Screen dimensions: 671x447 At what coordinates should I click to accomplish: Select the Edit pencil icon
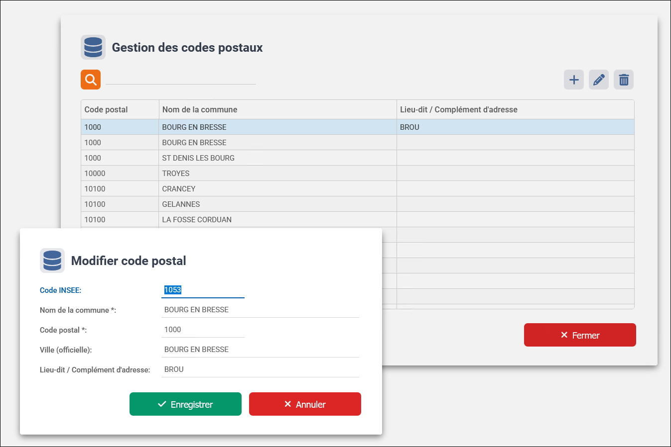[598, 80]
